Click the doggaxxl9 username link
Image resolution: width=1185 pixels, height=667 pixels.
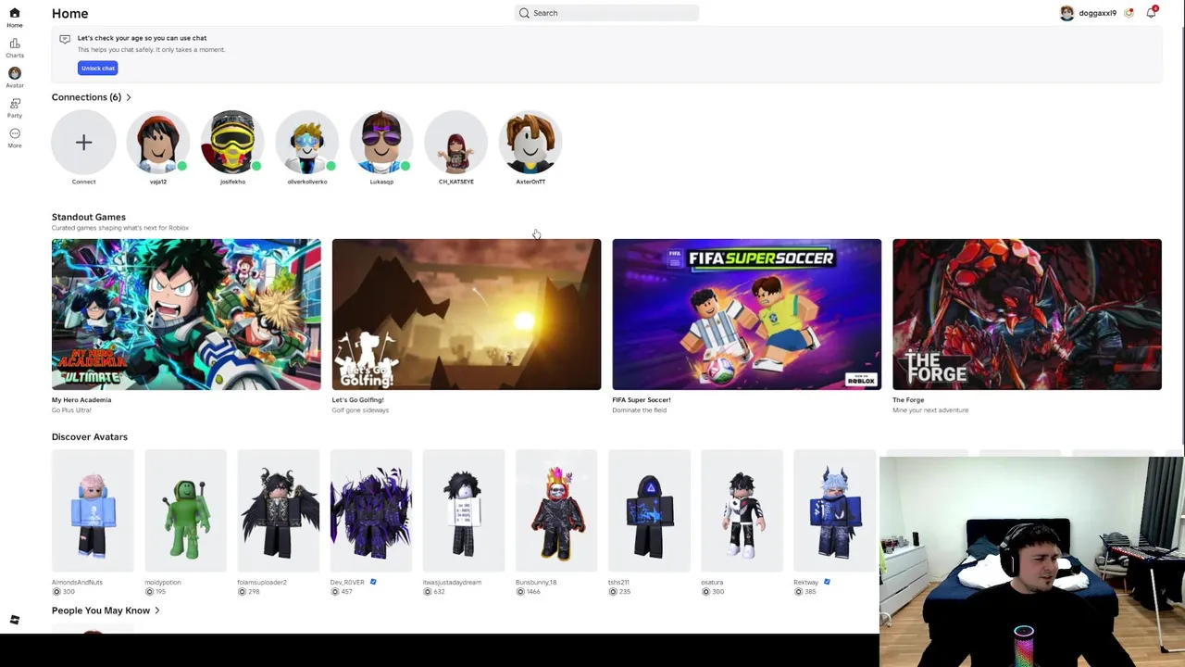1097,13
